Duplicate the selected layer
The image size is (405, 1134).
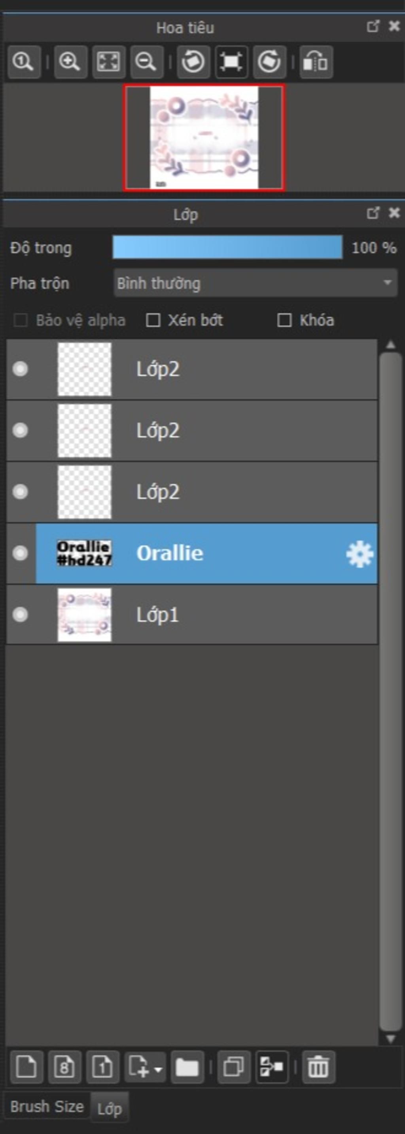click(234, 1067)
